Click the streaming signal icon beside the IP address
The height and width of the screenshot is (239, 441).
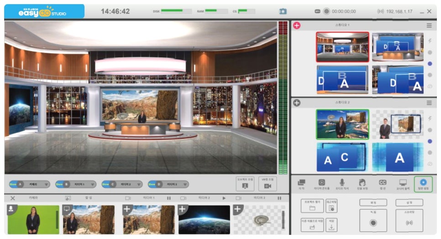[380, 11]
